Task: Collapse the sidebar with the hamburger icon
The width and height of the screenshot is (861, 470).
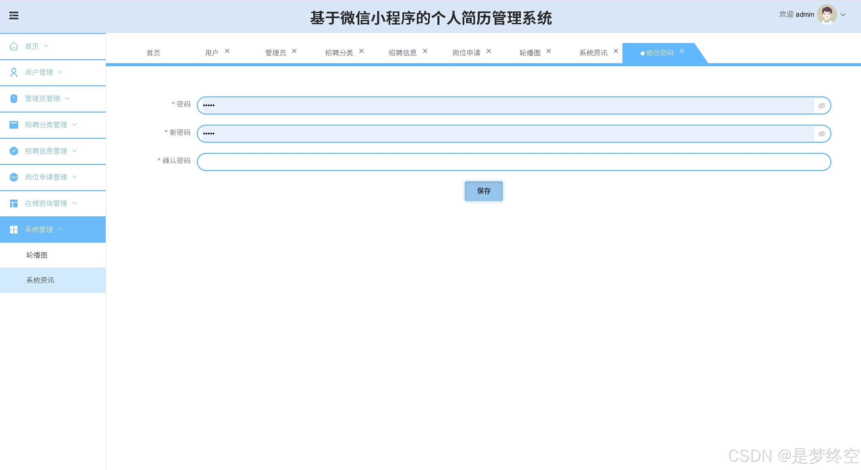Action: [14, 16]
